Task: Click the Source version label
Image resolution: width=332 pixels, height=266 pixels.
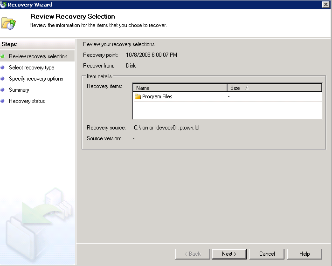Action: (x=104, y=138)
